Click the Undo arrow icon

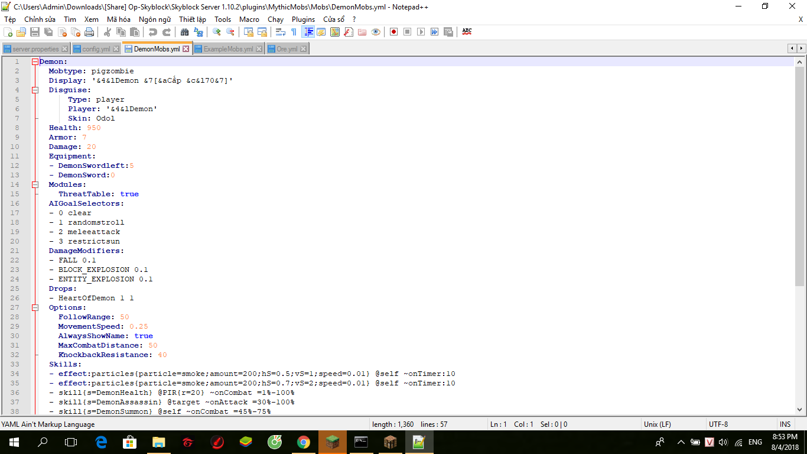point(152,32)
